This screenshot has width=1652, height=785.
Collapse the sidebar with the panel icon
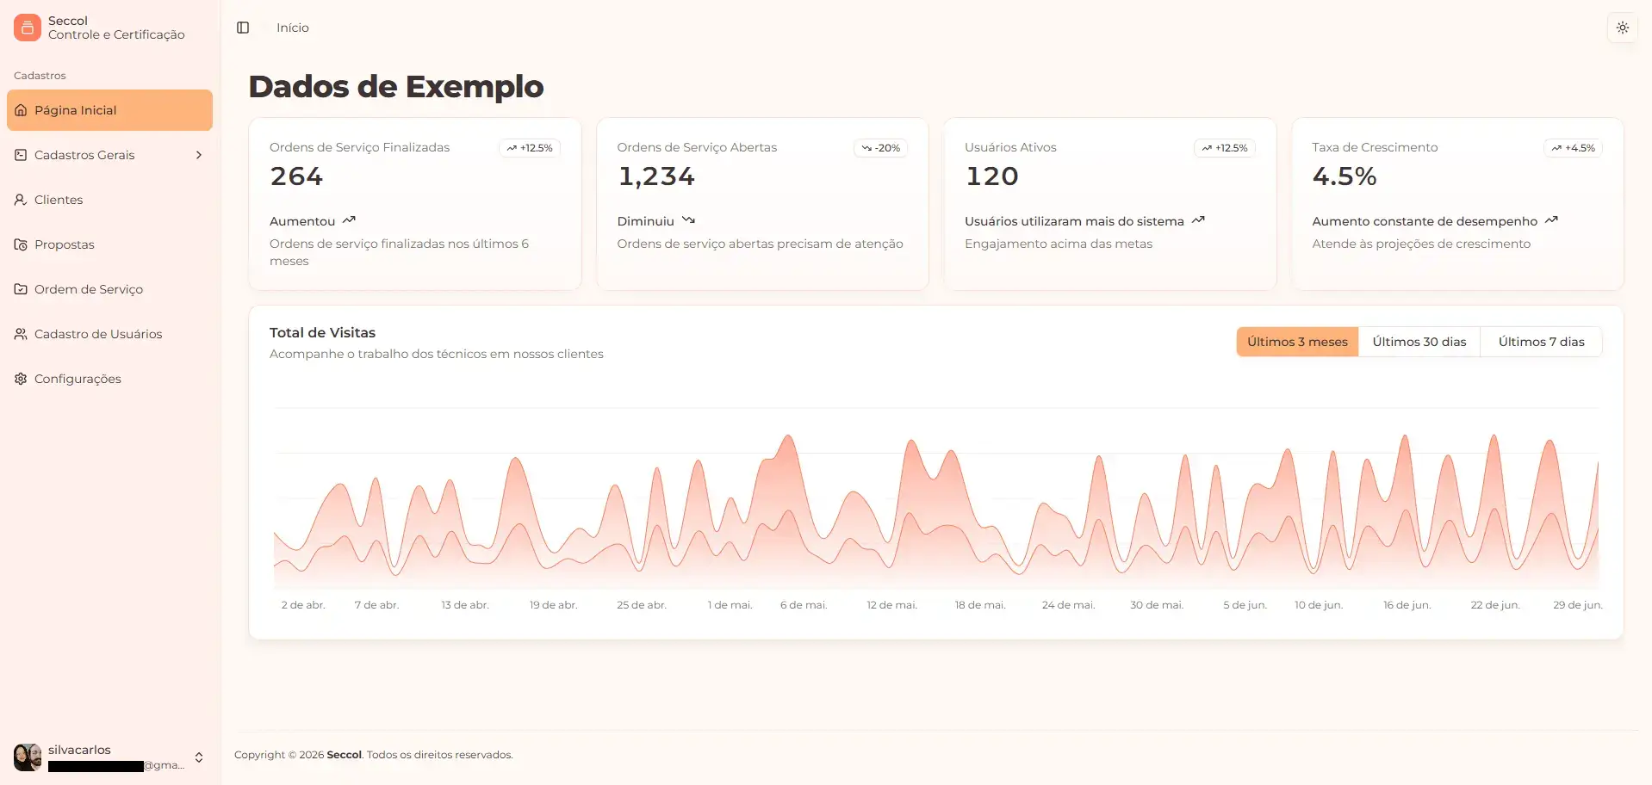point(243,28)
